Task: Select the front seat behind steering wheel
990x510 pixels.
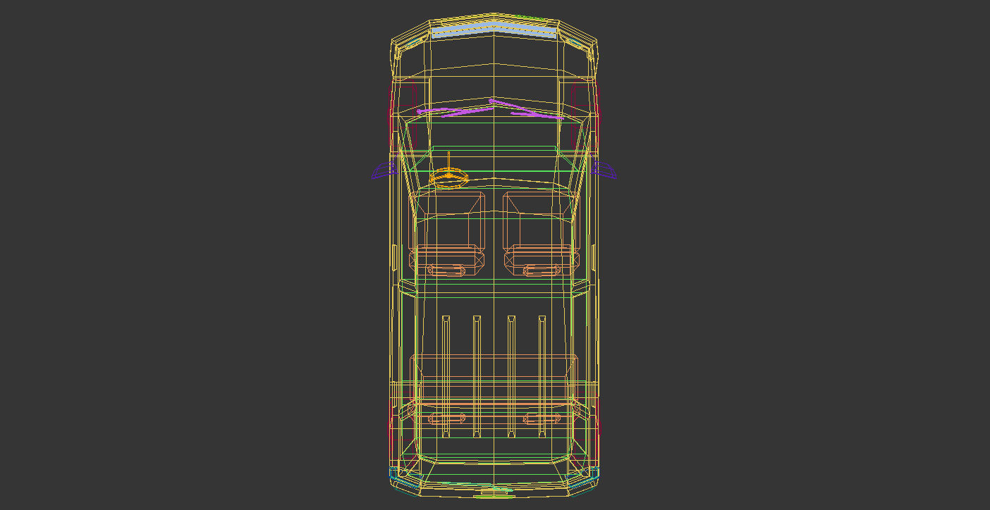Action: coord(448,234)
